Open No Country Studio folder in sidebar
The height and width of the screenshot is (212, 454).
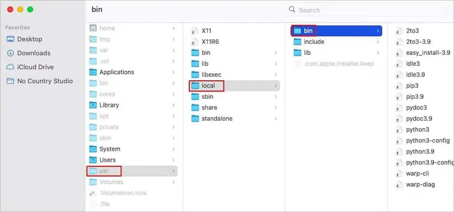pos(39,81)
